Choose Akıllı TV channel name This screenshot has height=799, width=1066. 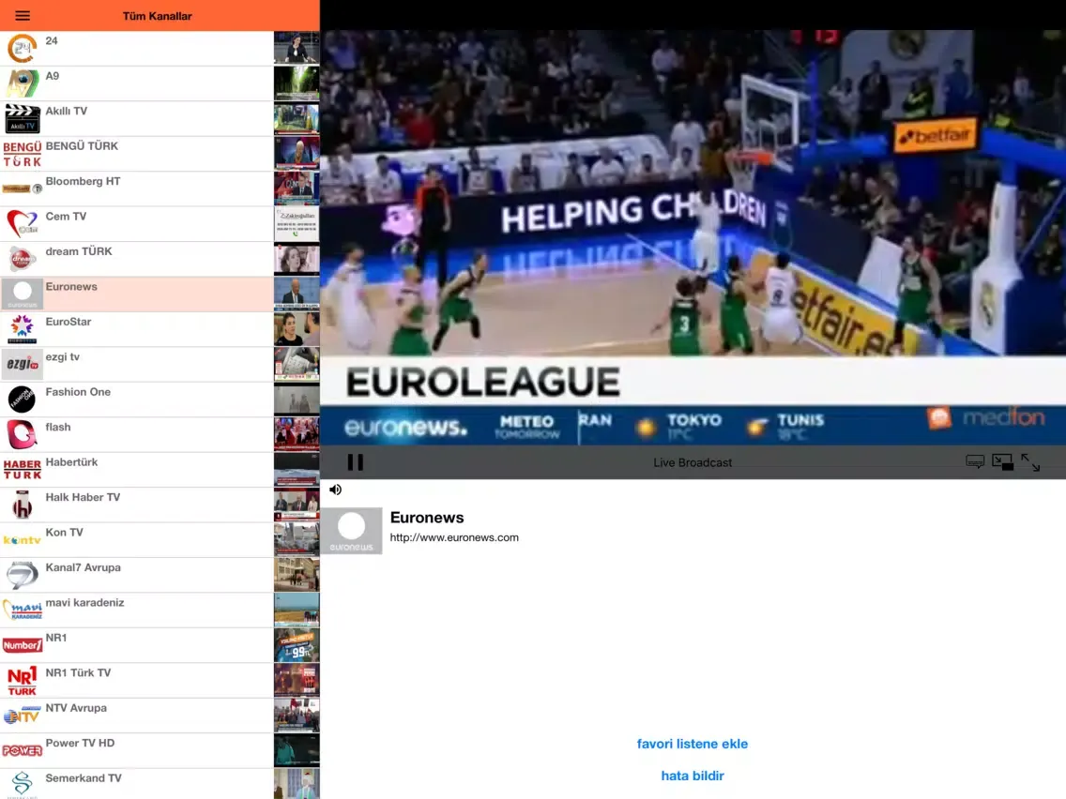pyautogui.click(x=67, y=111)
